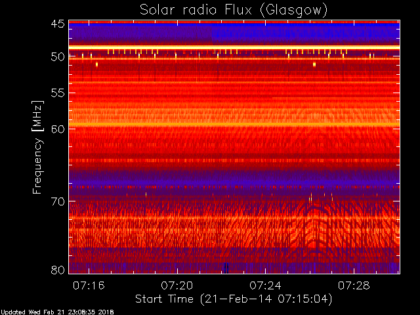This screenshot has height=315, width=420.
Task: Click the 'Frequency [MHz]' axis label
Action: tap(37, 147)
